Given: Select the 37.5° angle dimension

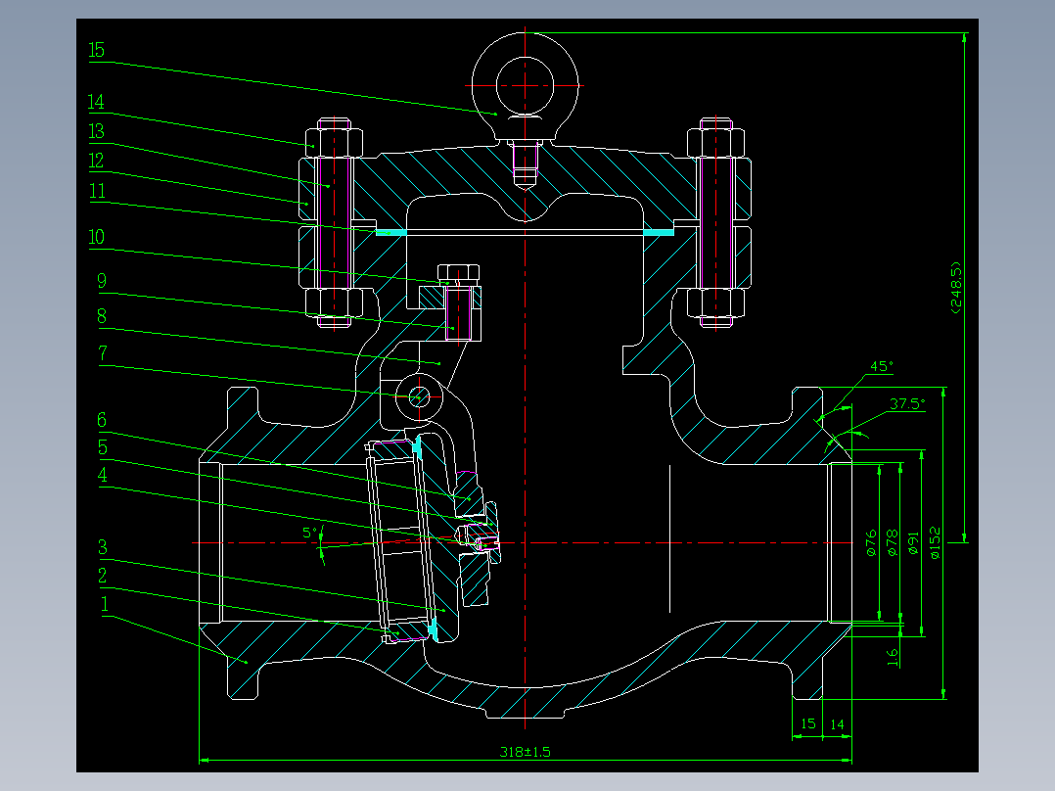Looking at the screenshot, I should [907, 404].
